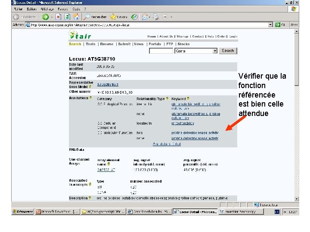Open the Sitemap link
This screenshot has width=310, height=232.
[x=182, y=37]
